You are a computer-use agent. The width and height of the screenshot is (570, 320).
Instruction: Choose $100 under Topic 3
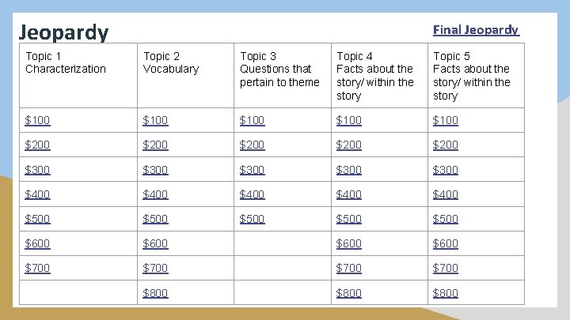pos(252,120)
